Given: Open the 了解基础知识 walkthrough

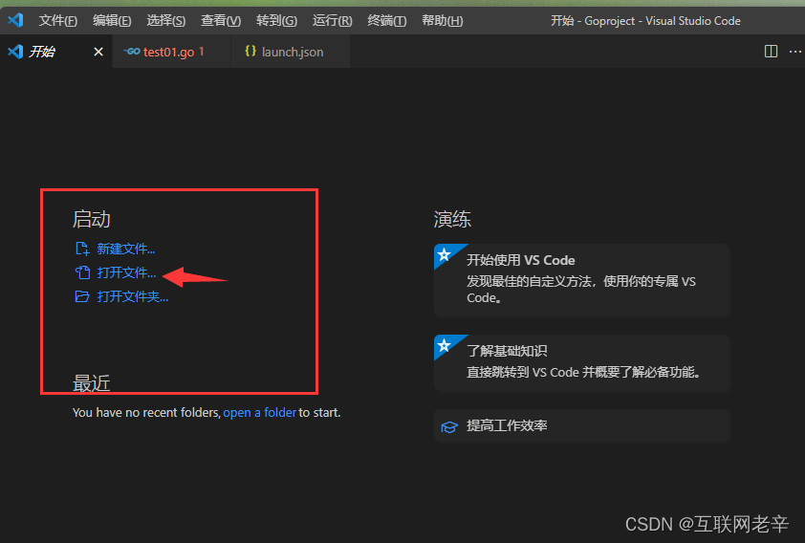Looking at the screenshot, I should click(x=581, y=363).
